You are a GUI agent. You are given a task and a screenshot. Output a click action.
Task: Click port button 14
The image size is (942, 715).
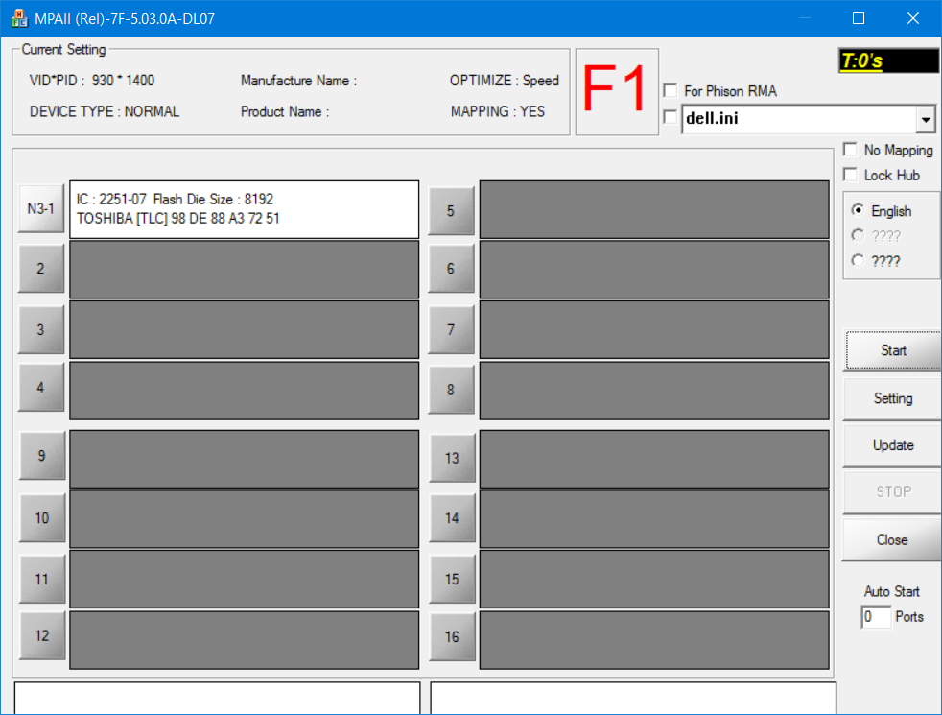pyautogui.click(x=453, y=518)
